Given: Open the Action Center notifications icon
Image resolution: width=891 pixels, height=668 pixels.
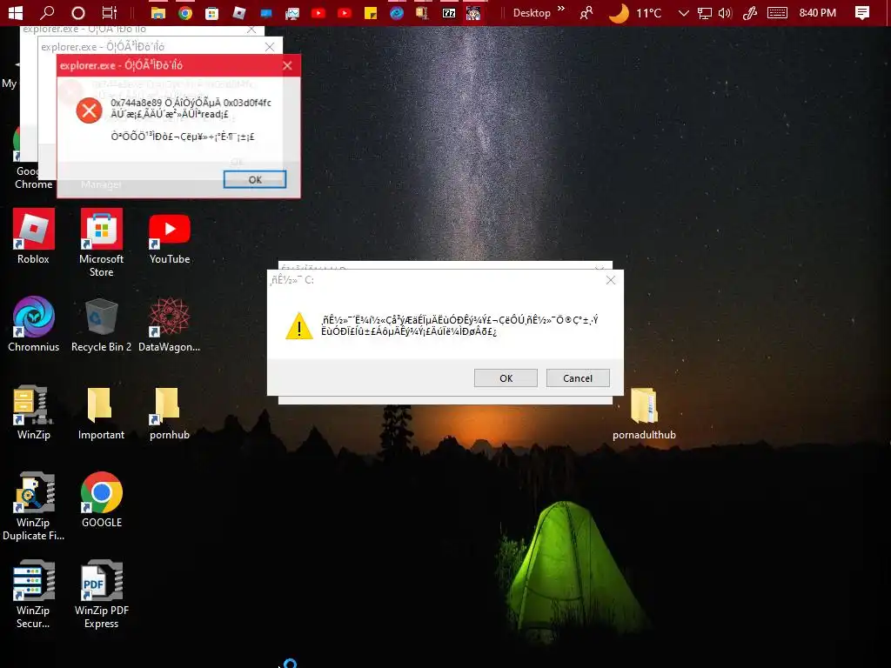Looking at the screenshot, I should click(x=862, y=12).
